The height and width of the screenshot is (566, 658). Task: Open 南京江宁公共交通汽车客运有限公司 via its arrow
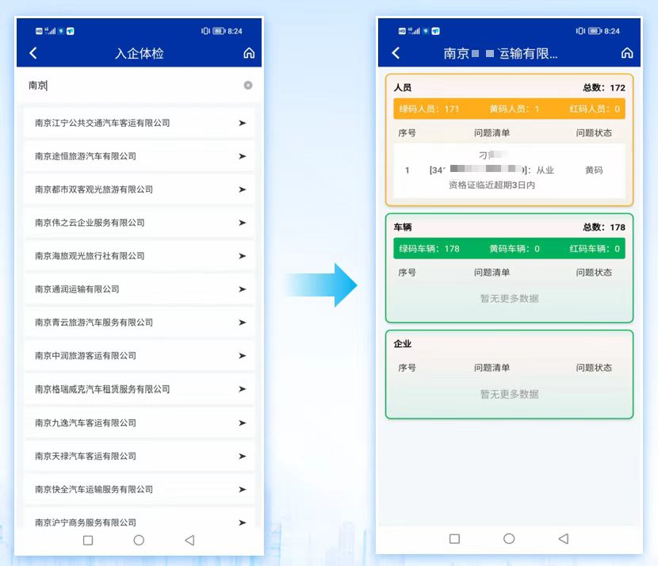point(242,123)
